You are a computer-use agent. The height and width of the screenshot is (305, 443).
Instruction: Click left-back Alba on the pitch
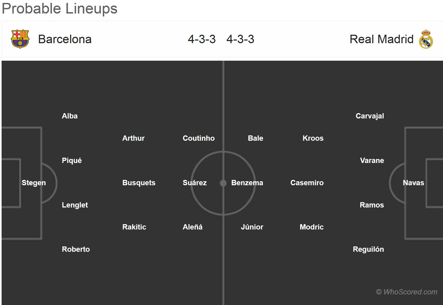70,116
